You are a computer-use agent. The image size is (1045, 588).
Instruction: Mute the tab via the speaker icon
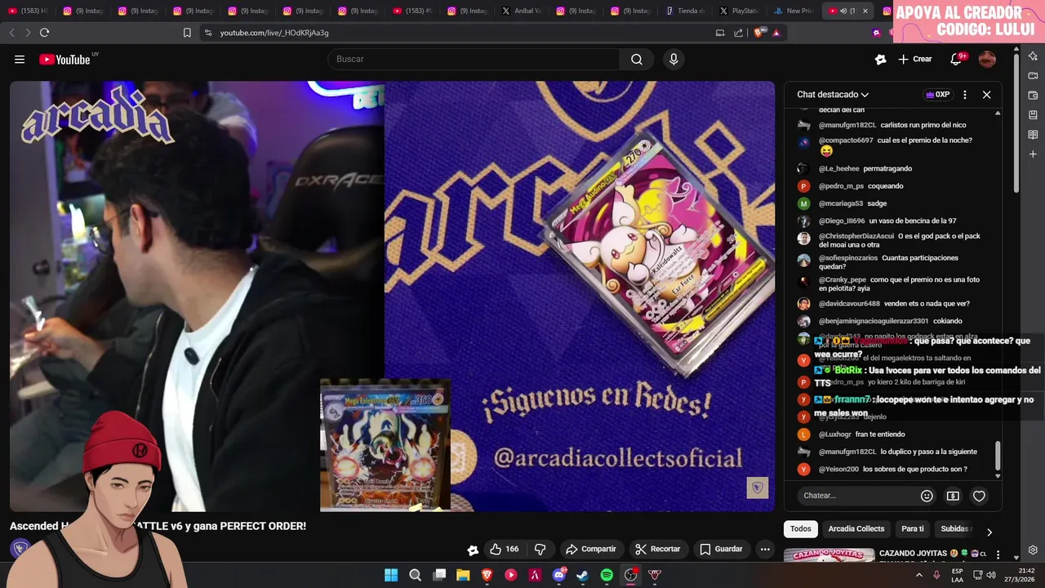pyautogui.click(x=843, y=11)
